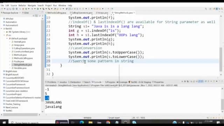Open the File menu
The height and width of the screenshot is (126, 224).
point(2,6)
